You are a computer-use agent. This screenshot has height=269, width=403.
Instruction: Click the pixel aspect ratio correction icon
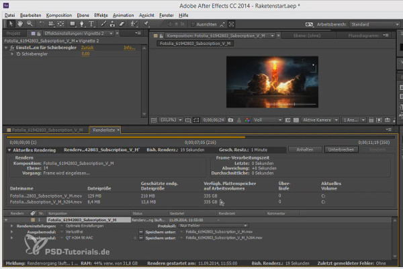coord(371,120)
